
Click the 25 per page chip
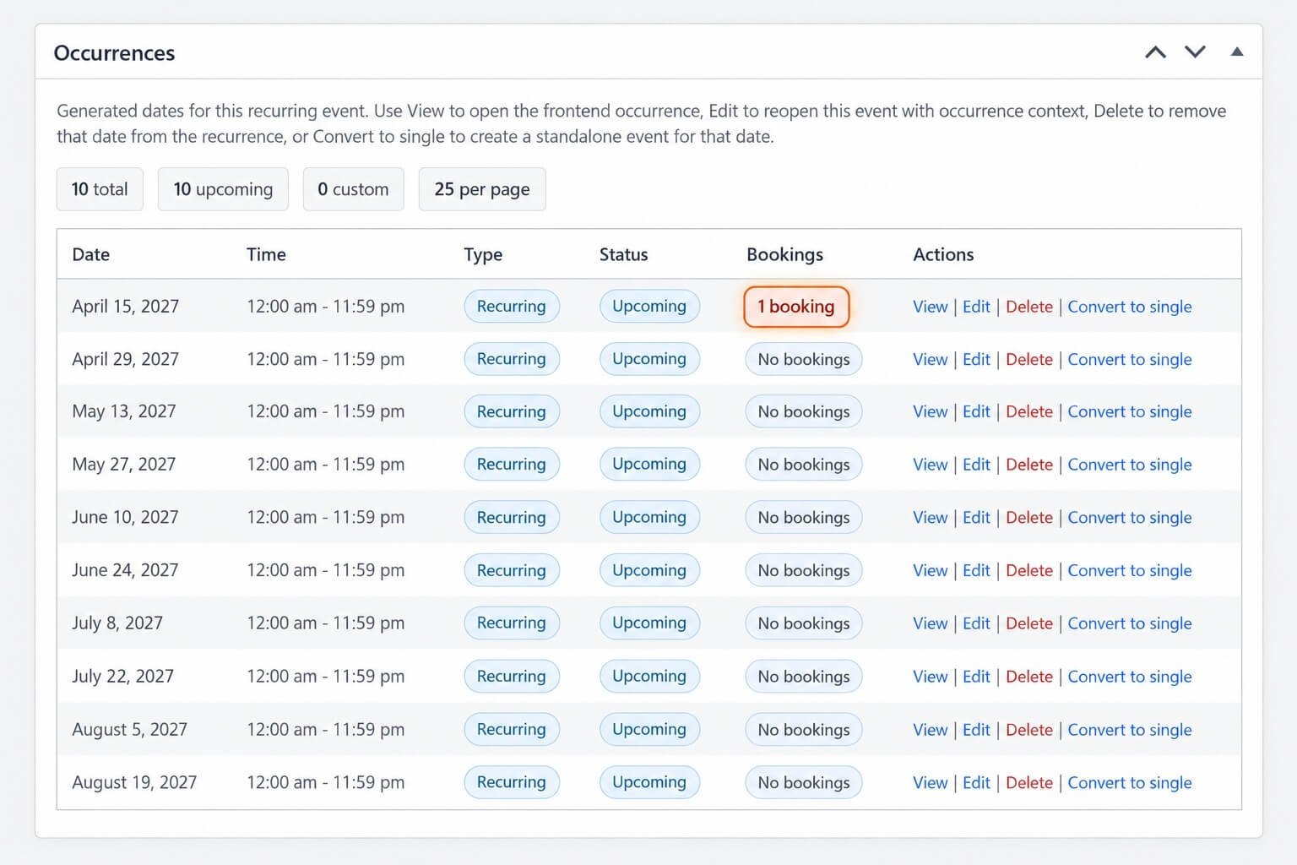click(x=482, y=189)
